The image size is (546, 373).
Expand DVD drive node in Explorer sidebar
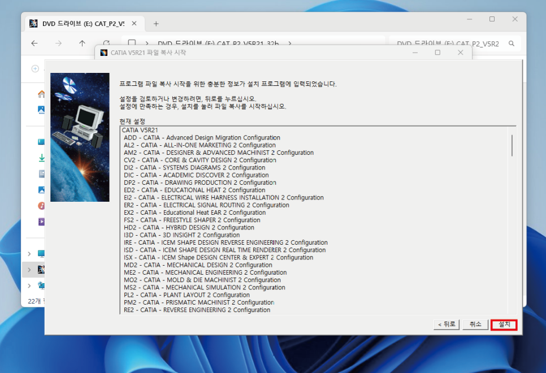(29, 270)
